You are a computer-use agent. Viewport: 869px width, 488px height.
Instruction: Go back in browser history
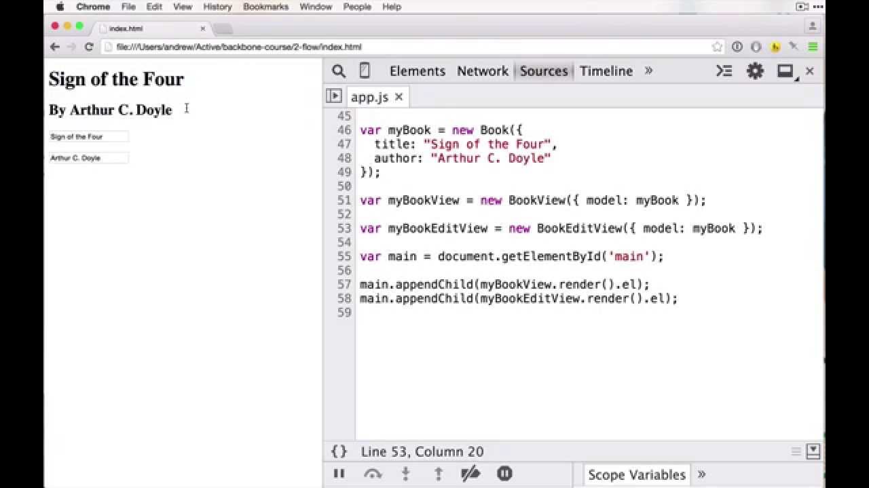55,47
